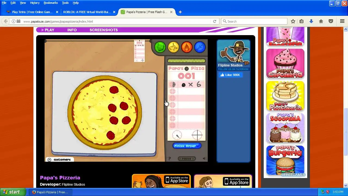Pause the game

point(187,158)
